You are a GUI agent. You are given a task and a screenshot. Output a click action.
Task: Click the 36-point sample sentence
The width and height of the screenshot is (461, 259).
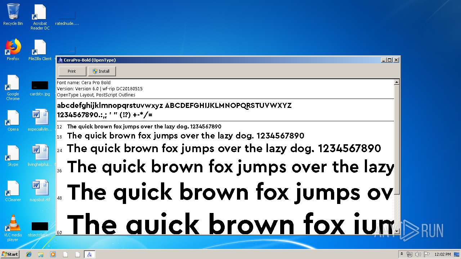pos(230,167)
